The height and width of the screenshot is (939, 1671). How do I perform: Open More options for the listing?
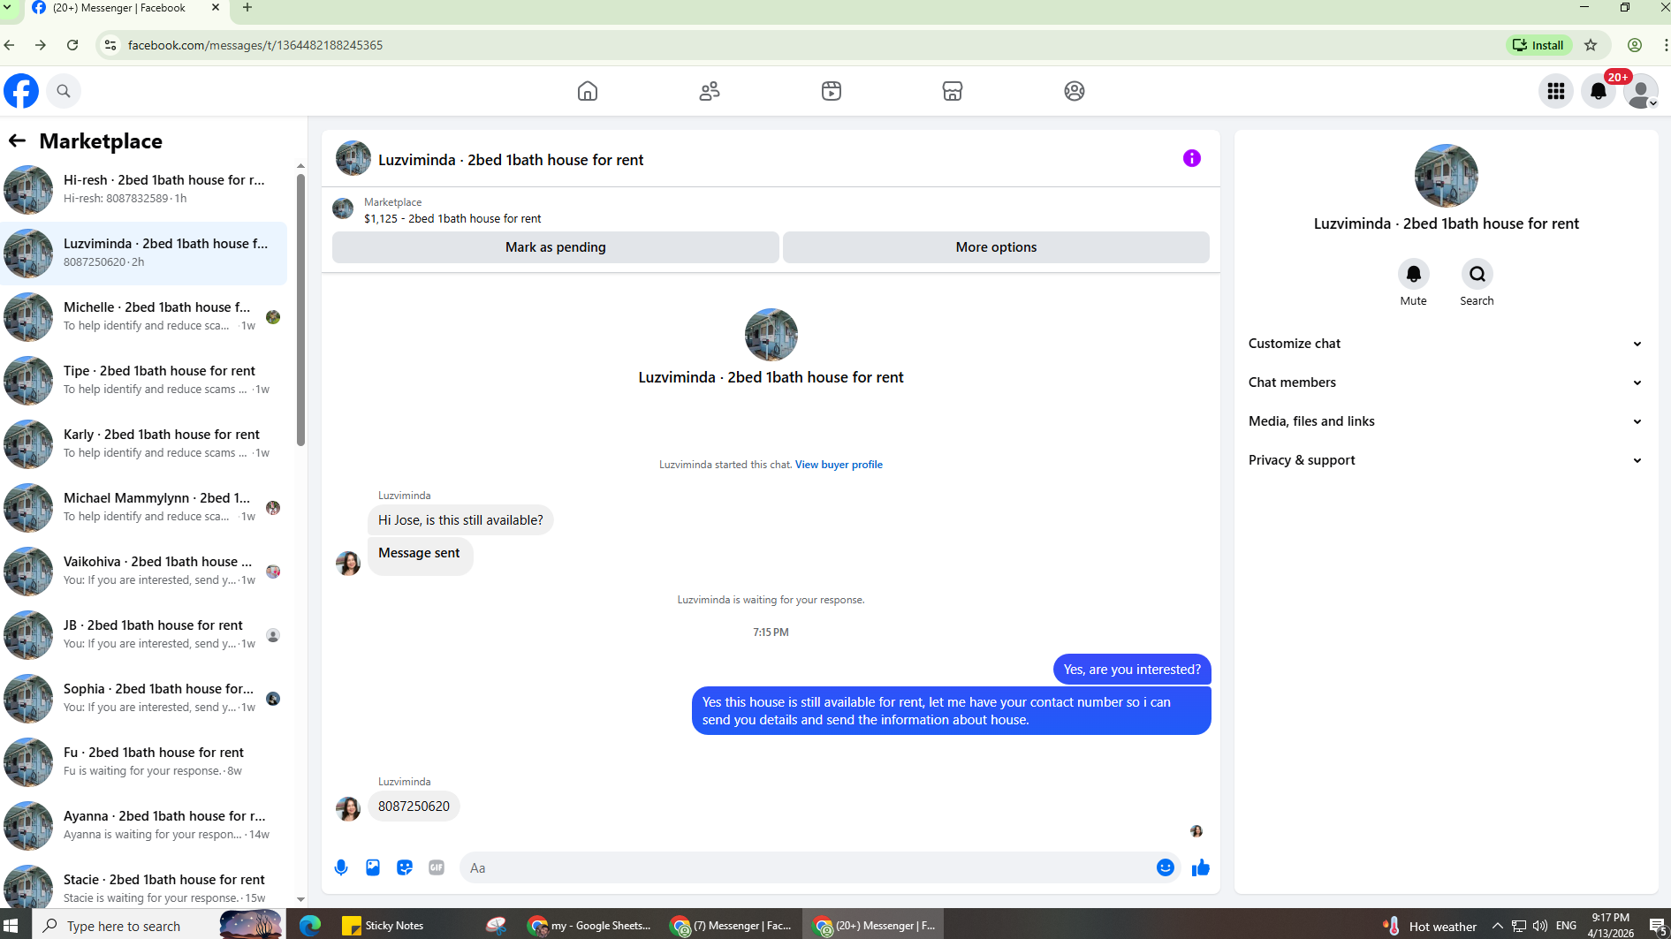(996, 247)
